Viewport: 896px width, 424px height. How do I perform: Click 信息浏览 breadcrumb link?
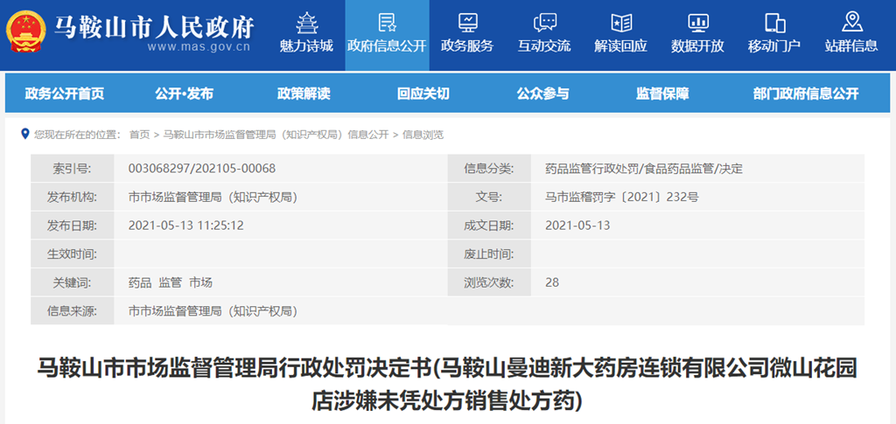pyautogui.click(x=423, y=135)
